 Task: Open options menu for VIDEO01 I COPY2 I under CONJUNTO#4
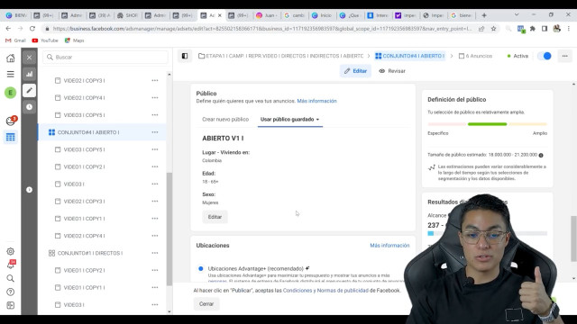tap(155, 166)
